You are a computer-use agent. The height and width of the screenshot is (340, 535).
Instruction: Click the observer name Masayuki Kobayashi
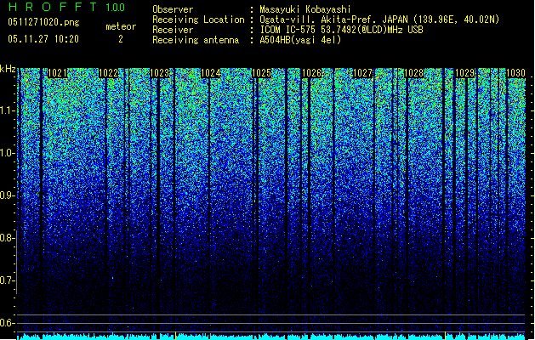(x=305, y=9)
